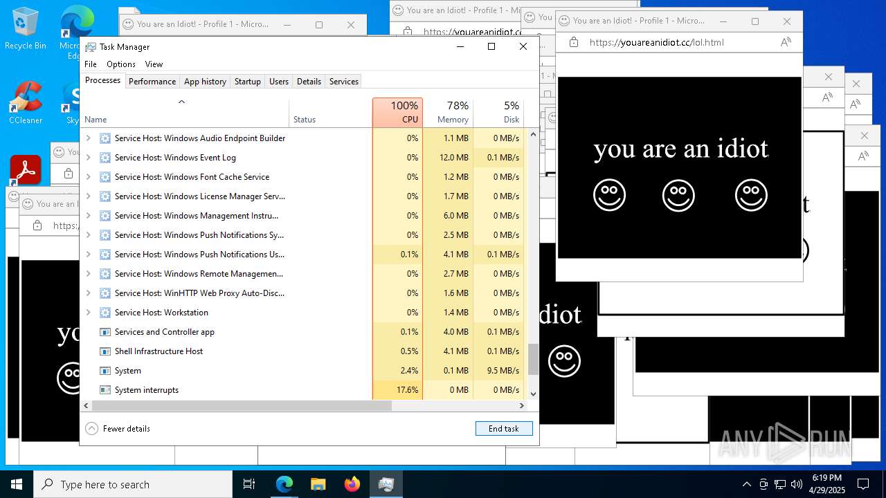Screen dimensions: 886x498
Task: Switch to the Users tab
Action: (279, 82)
